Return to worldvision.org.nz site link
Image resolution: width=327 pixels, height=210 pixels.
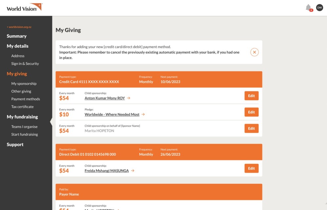(x=19, y=27)
